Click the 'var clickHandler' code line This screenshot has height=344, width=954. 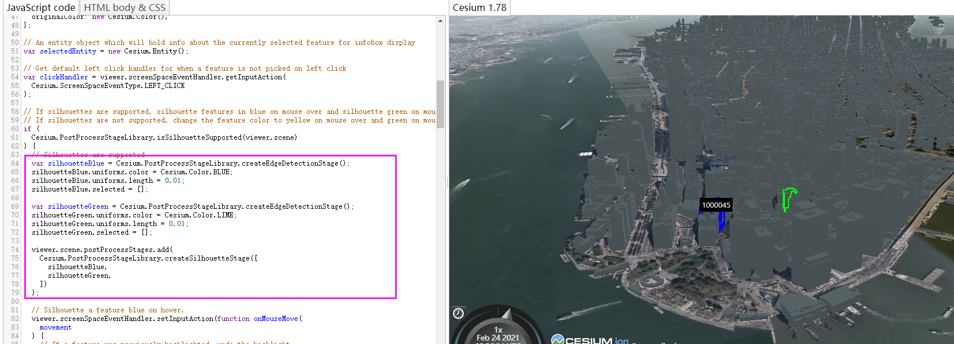coord(155,77)
